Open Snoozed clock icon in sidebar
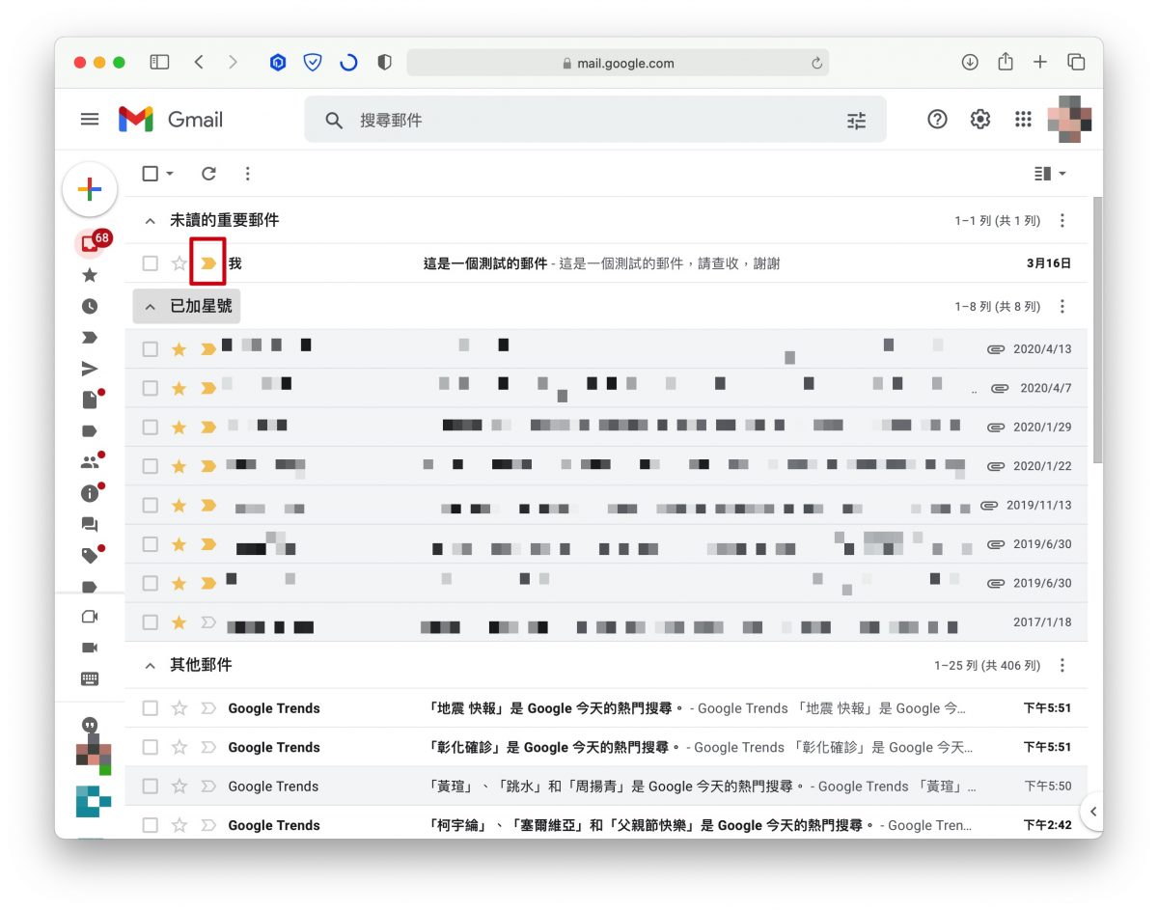The image size is (1158, 911). (90, 306)
